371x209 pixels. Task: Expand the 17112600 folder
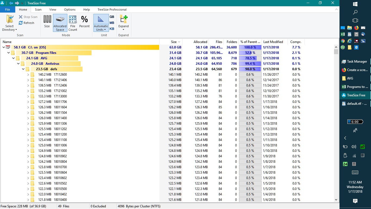[x=28, y=75]
